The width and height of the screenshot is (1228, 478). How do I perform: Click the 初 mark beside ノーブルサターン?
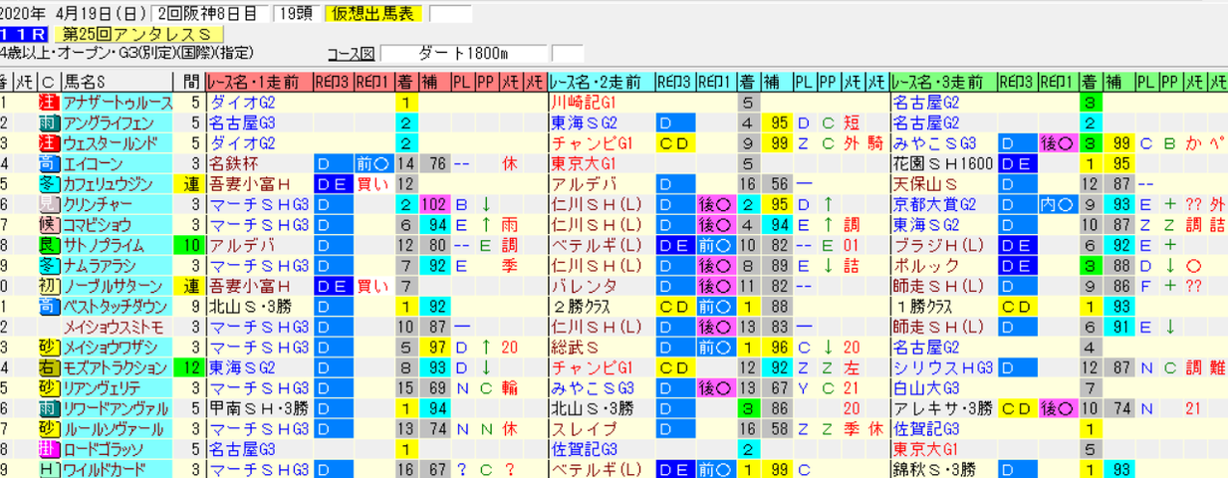click(47, 286)
